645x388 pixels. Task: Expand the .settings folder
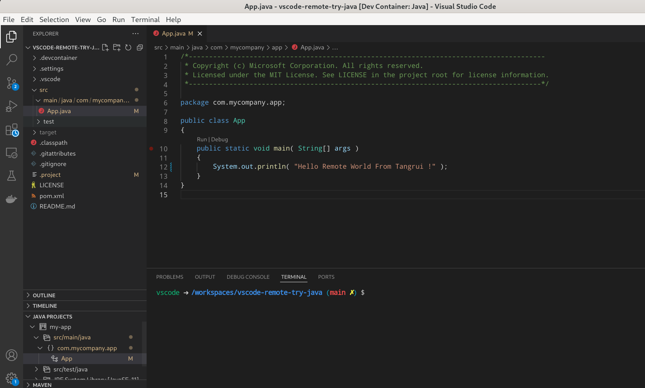click(x=85, y=68)
